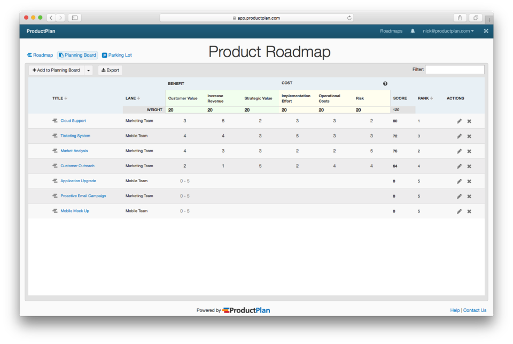Click total weight value 120
This screenshot has width=513, height=344.
point(396,110)
